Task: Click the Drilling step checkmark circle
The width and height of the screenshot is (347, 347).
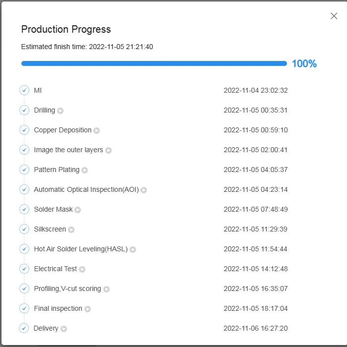Action: click(24, 110)
